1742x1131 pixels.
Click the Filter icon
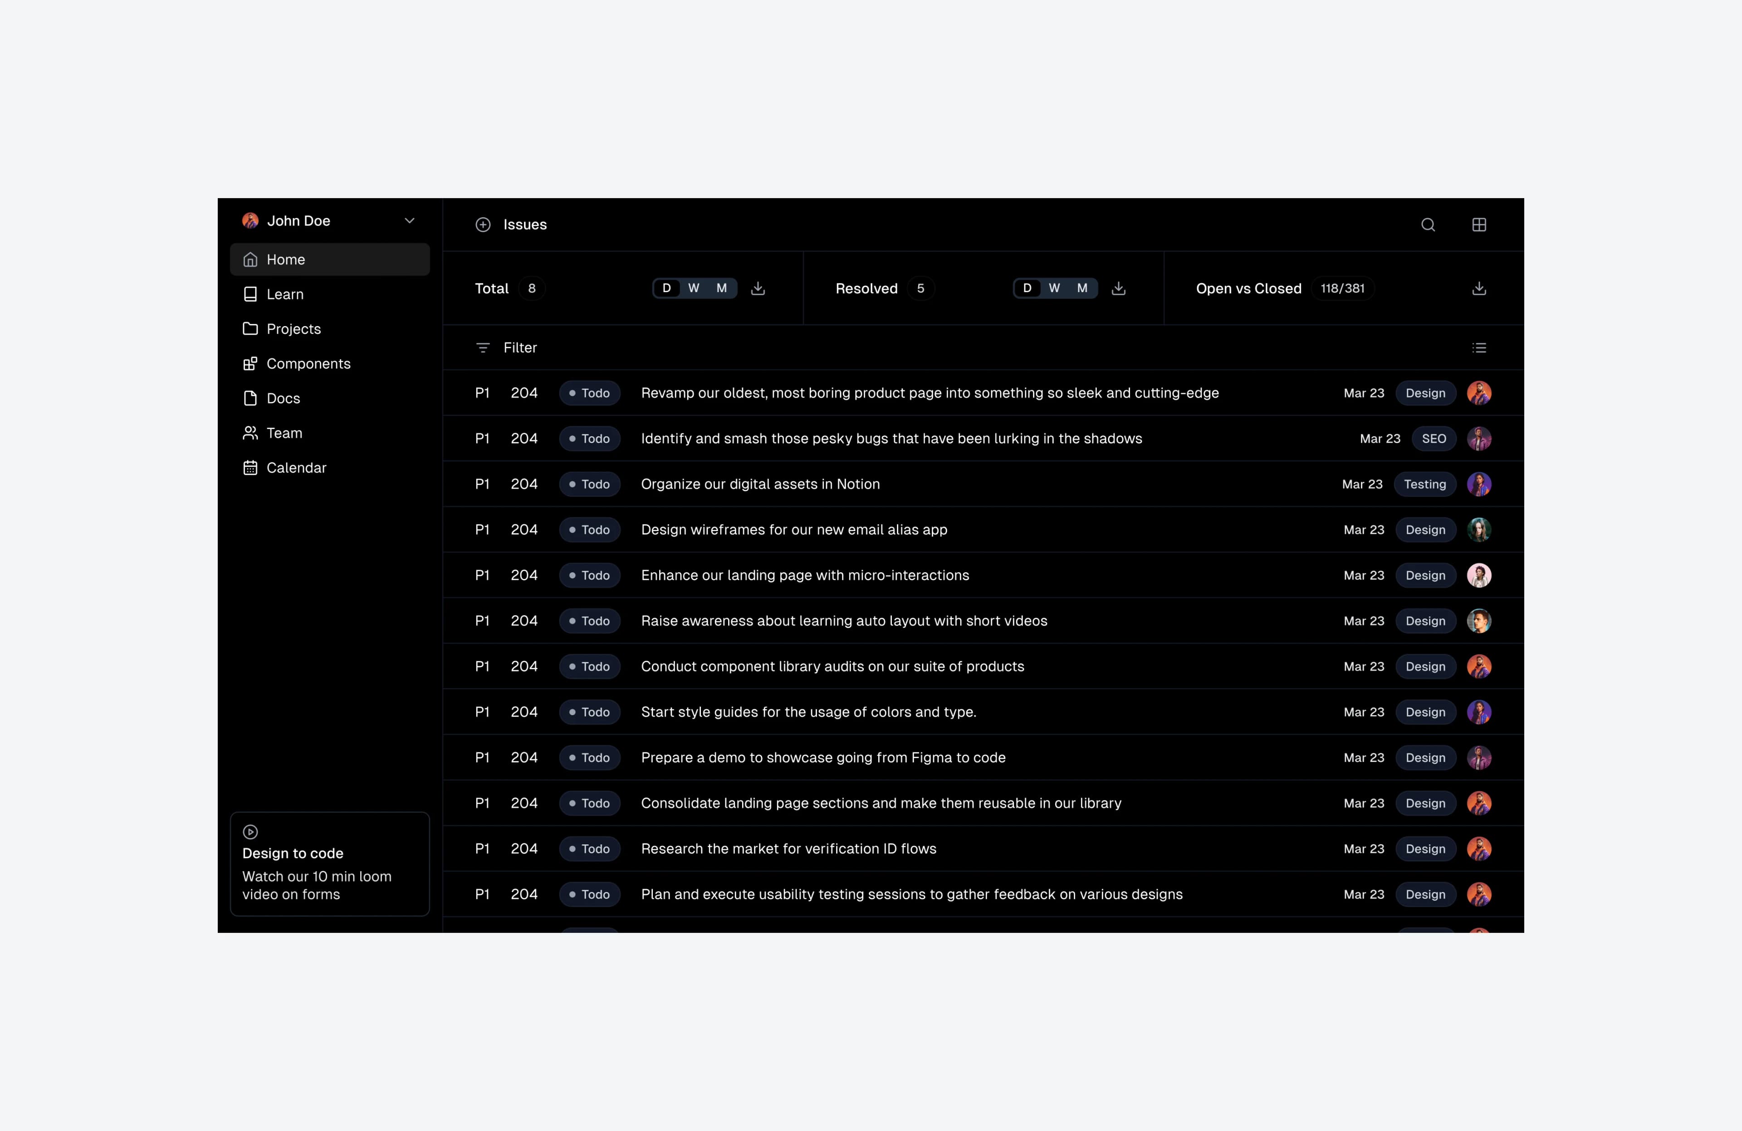[483, 347]
